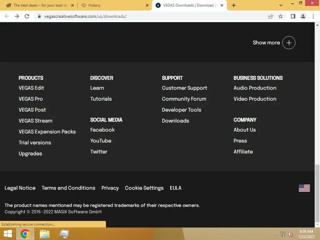Open About Us page
Screen dimensions: 320x240
(245, 130)
